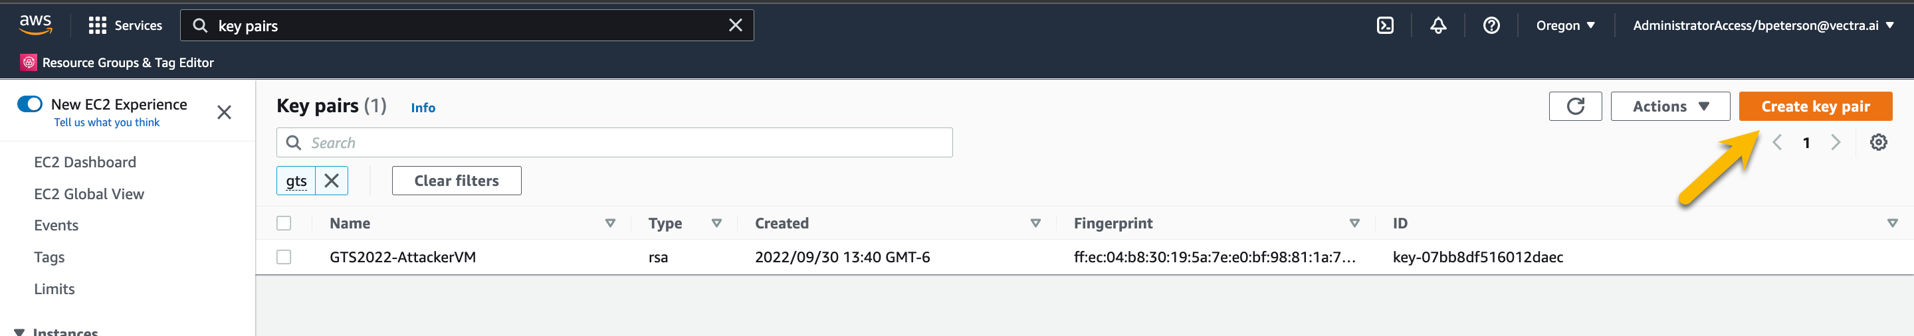
Task: Open EC2 Global View in sidebar
Action: click(x=89, y=195)
